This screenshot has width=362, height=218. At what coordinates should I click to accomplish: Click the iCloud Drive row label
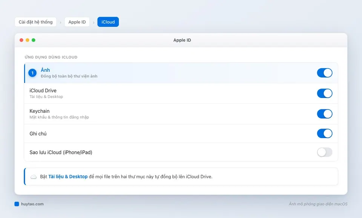[x=43, y=91]
